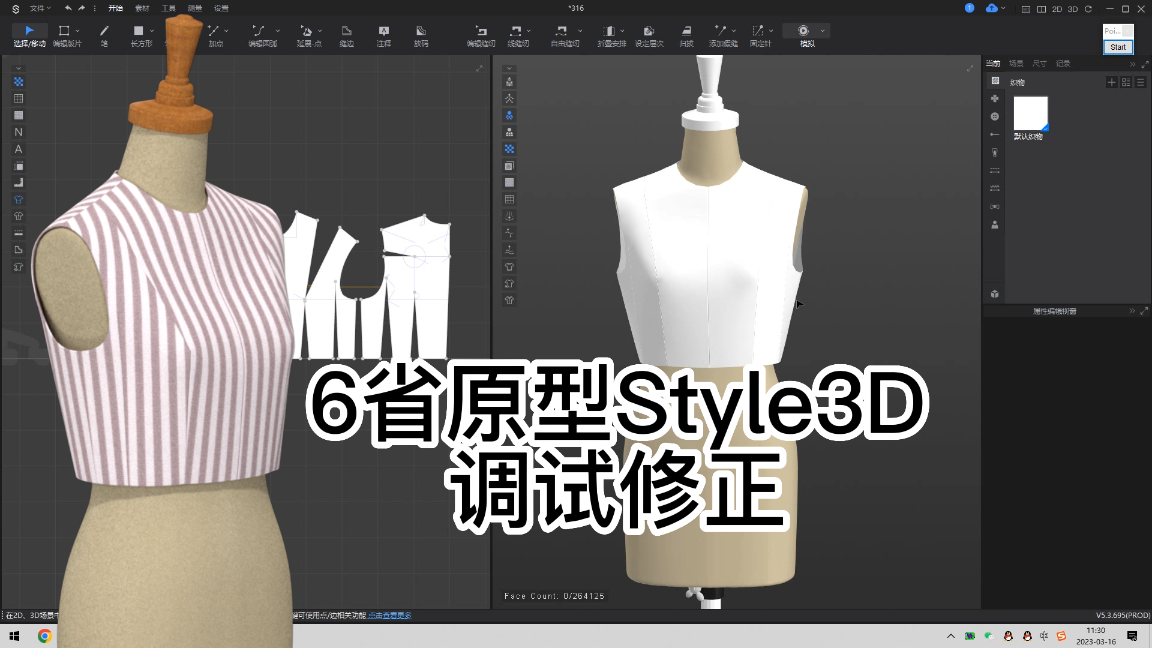Toggle the mesh grid display in 3D toolbar

[509, 199]
